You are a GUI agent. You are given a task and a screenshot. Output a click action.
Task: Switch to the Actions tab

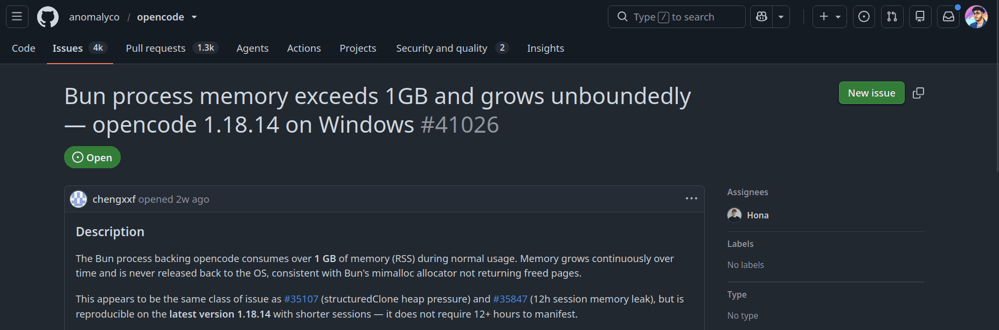pyautogui.click(x=304, y=48)
